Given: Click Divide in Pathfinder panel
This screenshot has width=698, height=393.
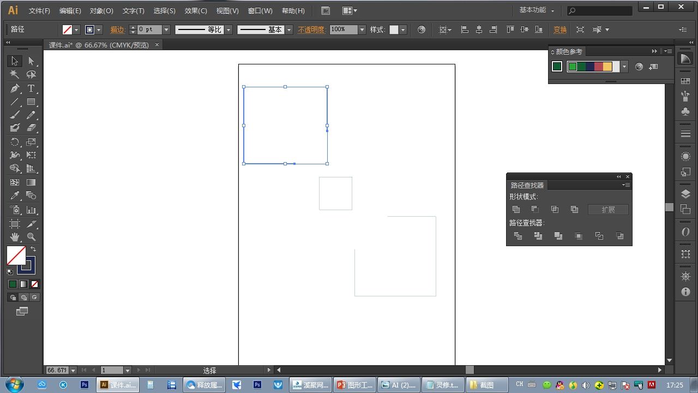Looking at the screenshot, I should click(518, 236).
